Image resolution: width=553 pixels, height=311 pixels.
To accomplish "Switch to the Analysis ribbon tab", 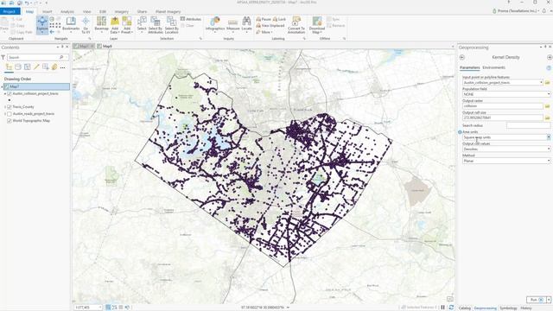I will (x=67, y=11).
